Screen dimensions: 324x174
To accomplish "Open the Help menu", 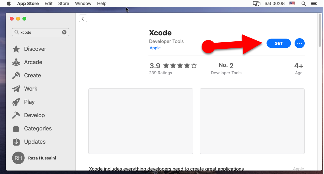I will click(x=102, y=3).
